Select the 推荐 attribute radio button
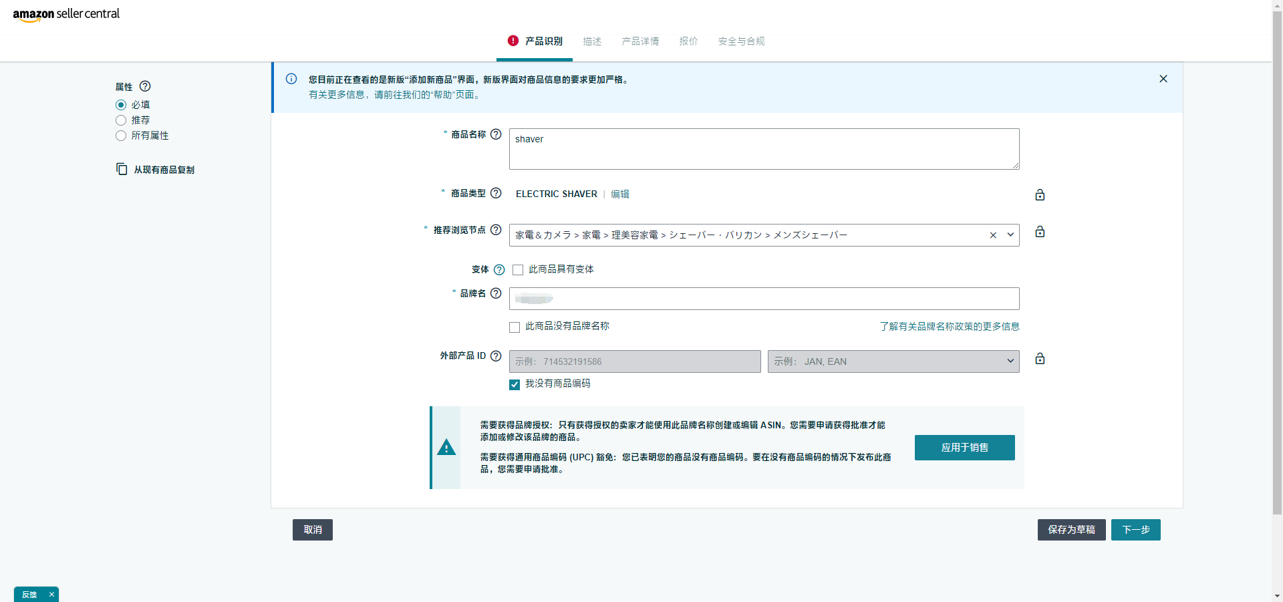1283x602 pixels. pyautogui.click(x=121, y=120)
